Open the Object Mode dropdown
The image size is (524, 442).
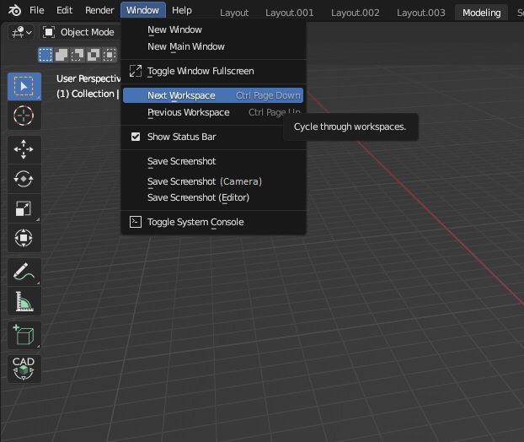[x=80, y=32]
